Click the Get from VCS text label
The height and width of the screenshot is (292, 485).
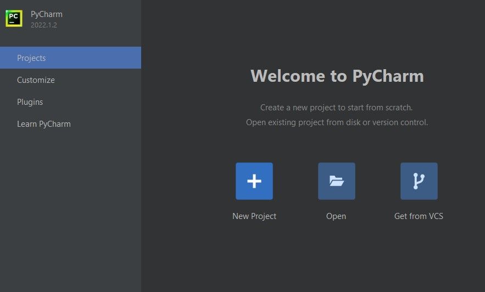point(419,216)
